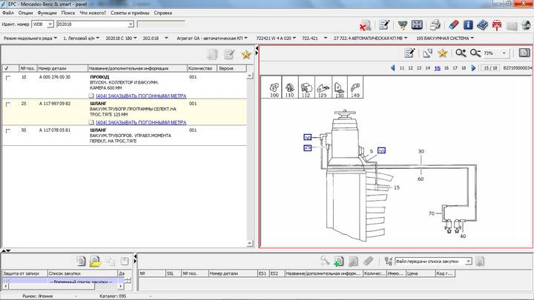
Task: Add part to shopping list with green plus icon
Action: tap(338, 261)
